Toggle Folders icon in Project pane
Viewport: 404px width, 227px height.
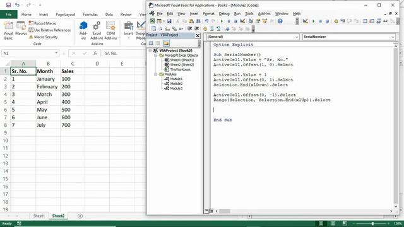click(166, 44)
